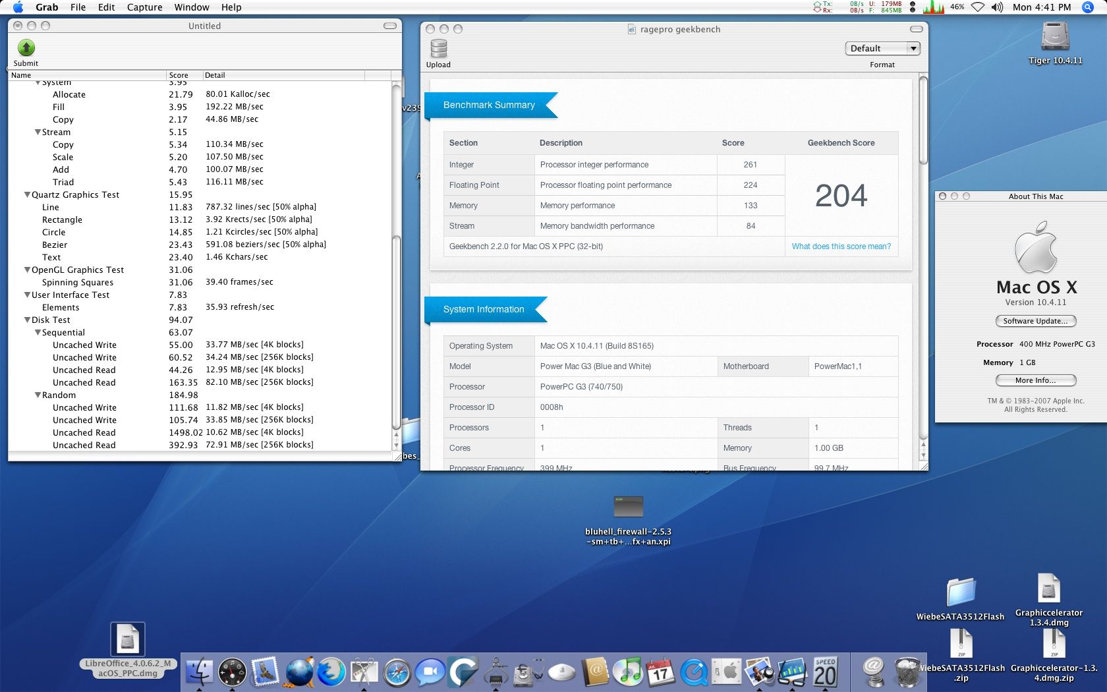Open iTunes from the dock
Image resolution: width=1107 pixels, height=692 pixels.
coord(628,672)
